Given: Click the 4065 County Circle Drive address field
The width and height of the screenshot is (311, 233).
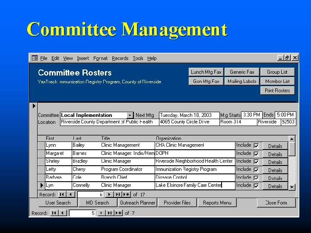Looking at the screenshot, I should (x=189, y=122).
